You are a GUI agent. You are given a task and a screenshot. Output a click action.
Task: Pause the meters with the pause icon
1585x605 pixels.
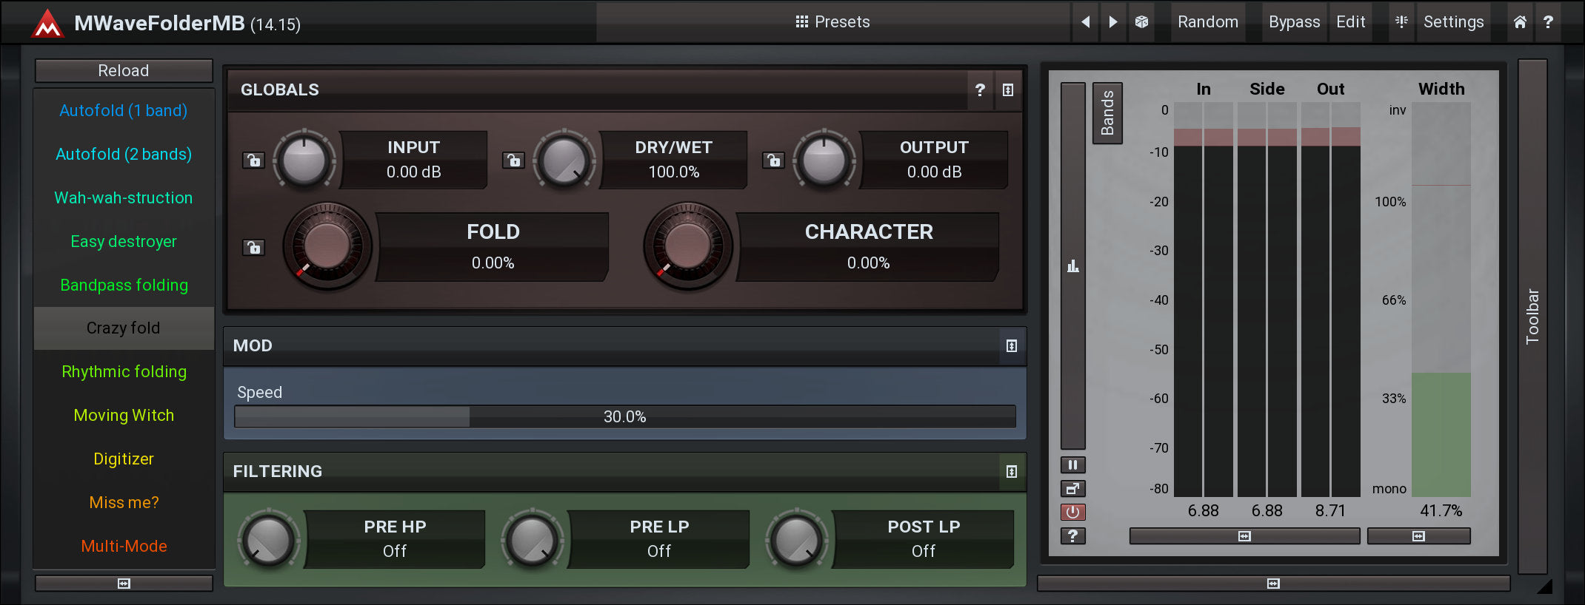pyautogui.click(x=1072, y=465)
